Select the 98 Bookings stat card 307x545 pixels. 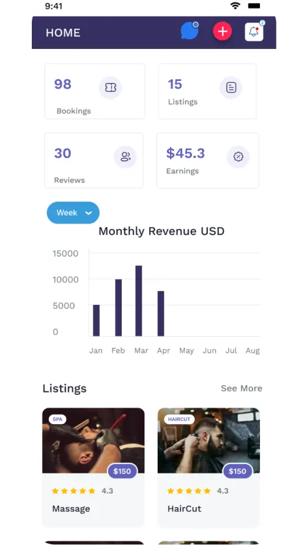coord(95,91)
